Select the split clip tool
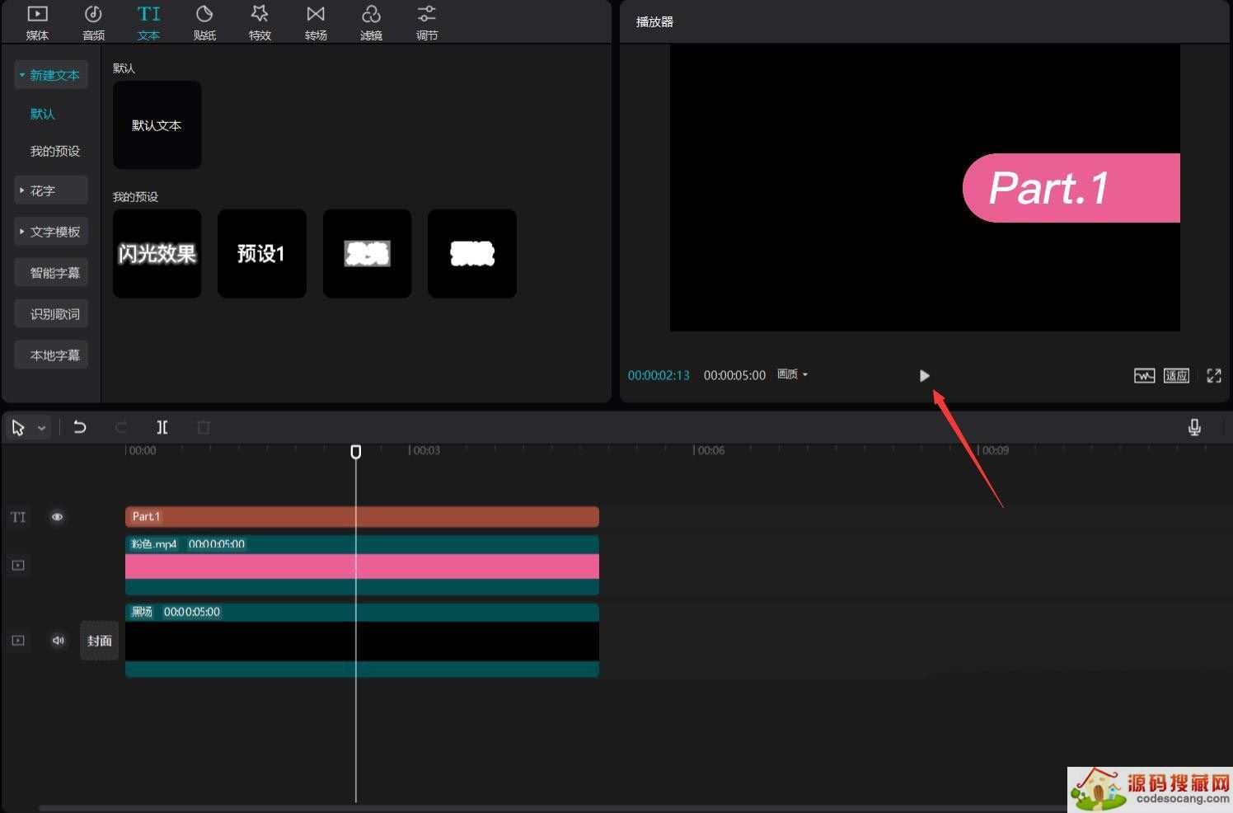Image resolution: width=1233 pixels, height=813 pixels. coord(162,427)
